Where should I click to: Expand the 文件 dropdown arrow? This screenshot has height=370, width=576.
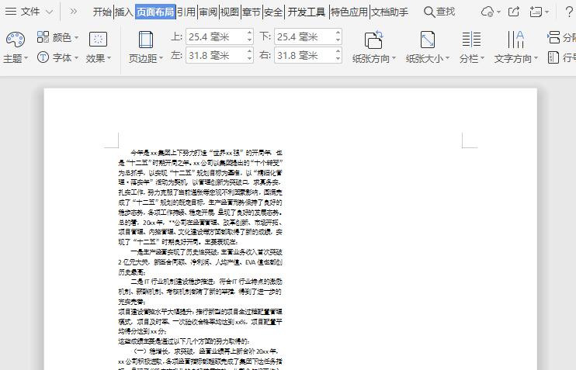point(49,12)
